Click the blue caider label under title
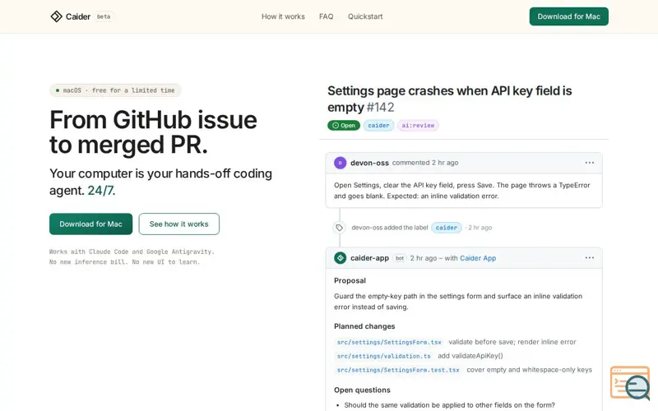 point(378,126)
